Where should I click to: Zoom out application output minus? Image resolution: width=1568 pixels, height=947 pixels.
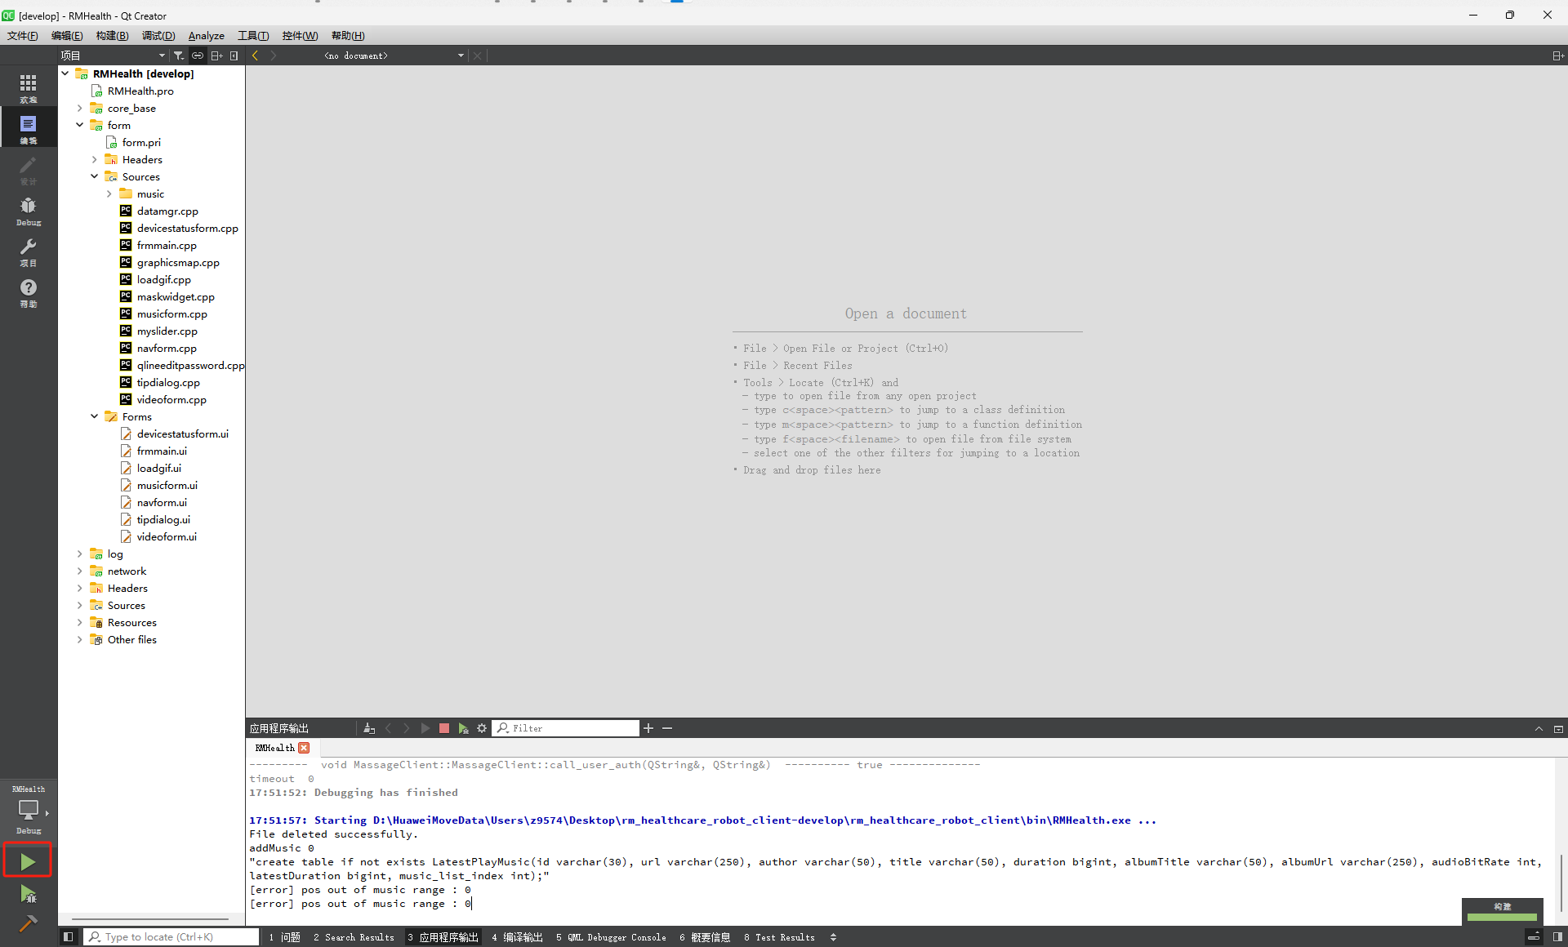(667, 728)
